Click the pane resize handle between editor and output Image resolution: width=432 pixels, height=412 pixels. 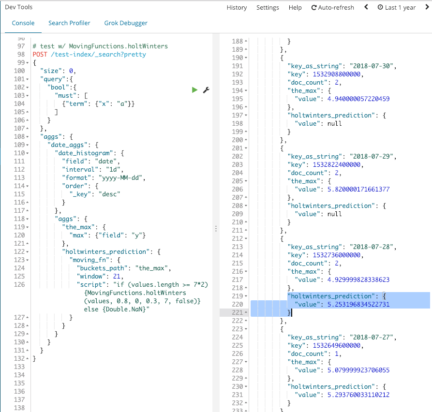[216, 229]
